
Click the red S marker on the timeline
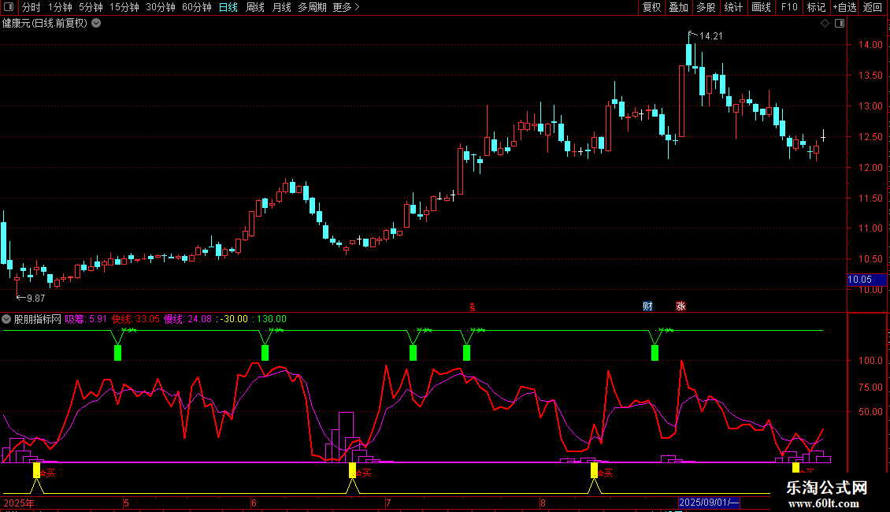point(473,306)
